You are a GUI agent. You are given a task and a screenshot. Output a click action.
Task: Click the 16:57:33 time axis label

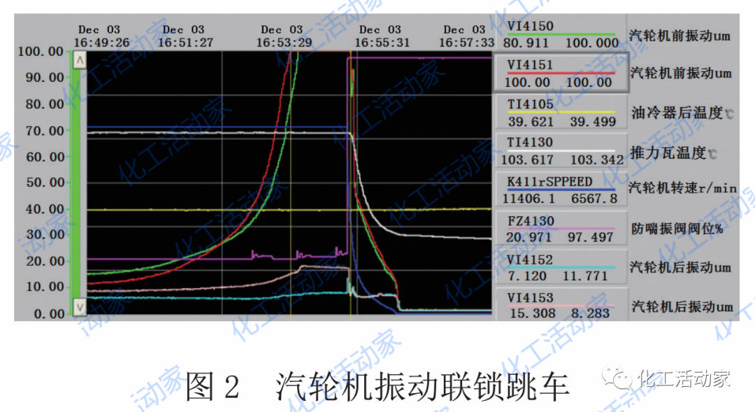pos(466,43)
